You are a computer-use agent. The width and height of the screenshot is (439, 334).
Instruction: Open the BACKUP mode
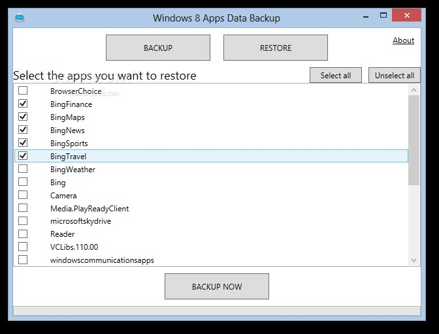(x=158, y=48)
